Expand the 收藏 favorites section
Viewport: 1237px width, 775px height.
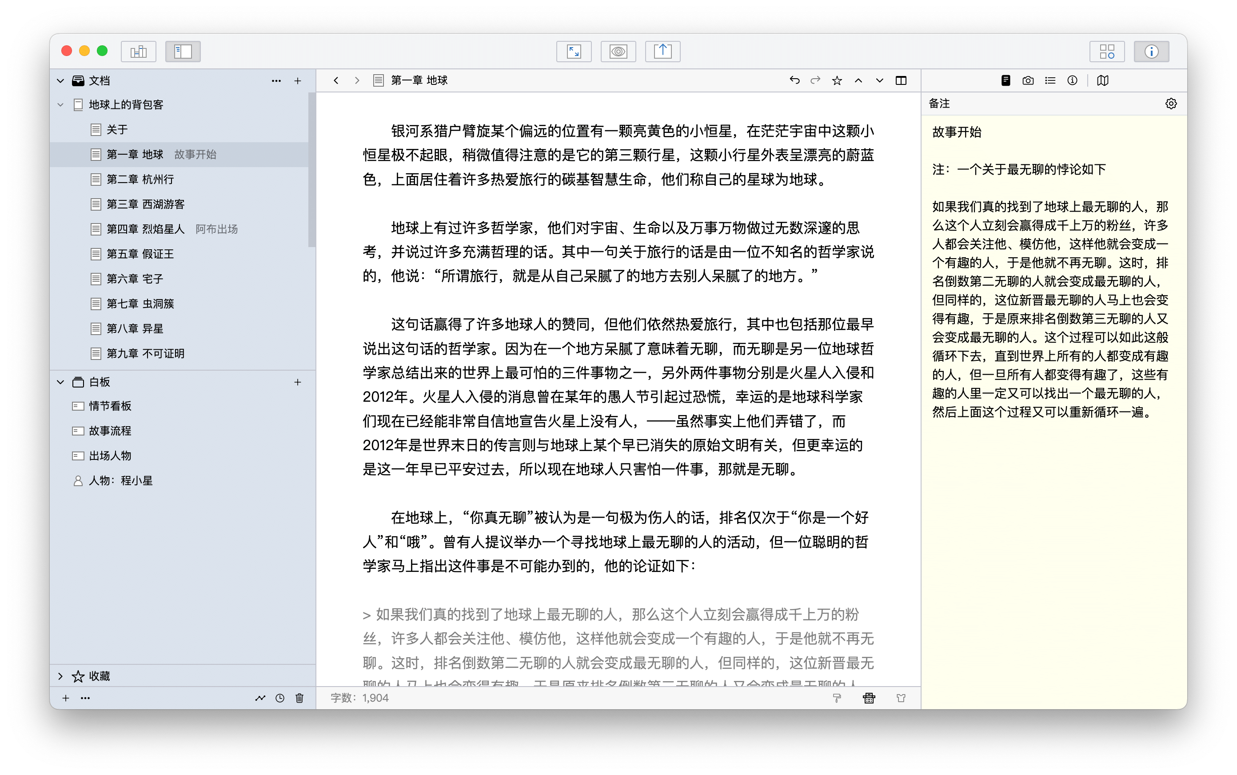coord(60,676)
